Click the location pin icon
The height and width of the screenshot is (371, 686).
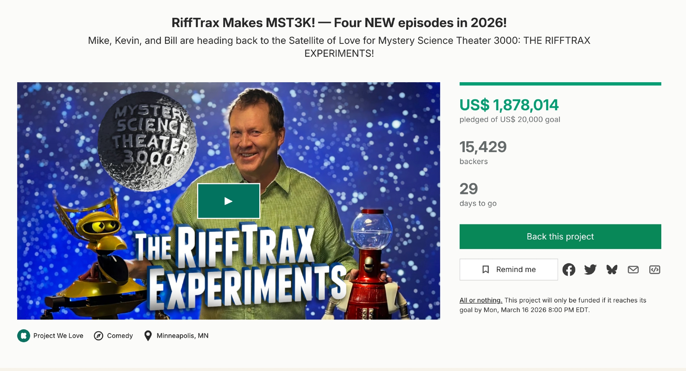click(148, 336)
